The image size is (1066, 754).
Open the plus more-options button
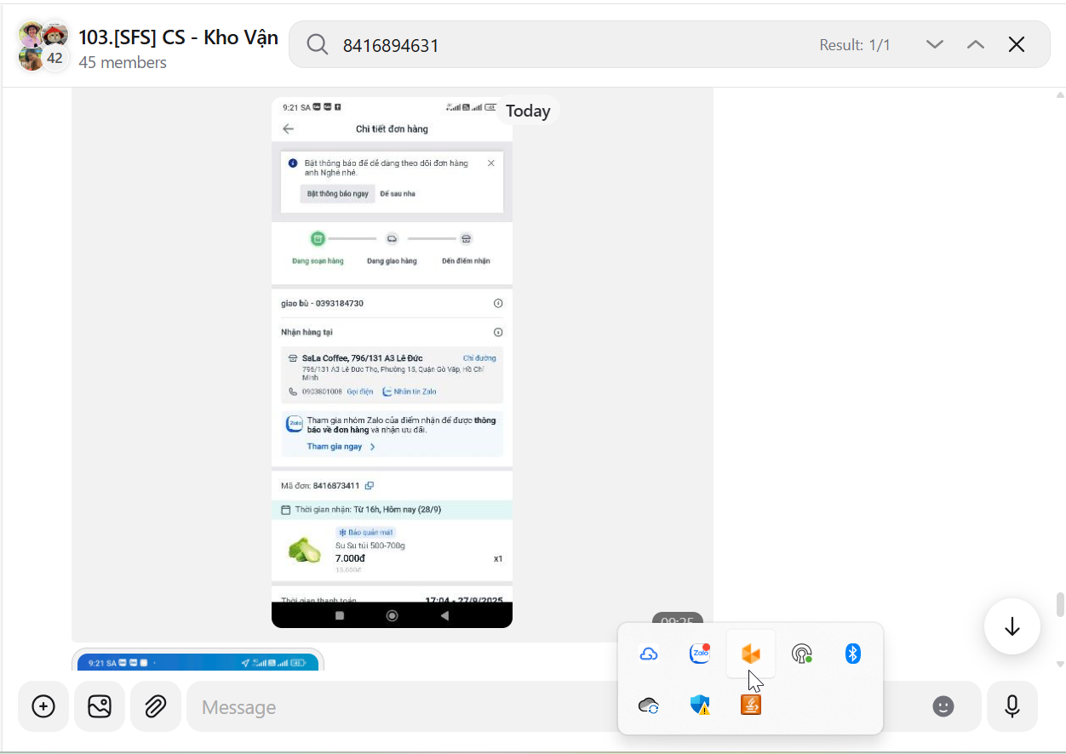tap(43, 706)
